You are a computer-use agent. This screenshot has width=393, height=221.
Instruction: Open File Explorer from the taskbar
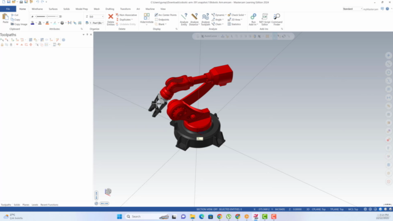(x=192, y=217)
